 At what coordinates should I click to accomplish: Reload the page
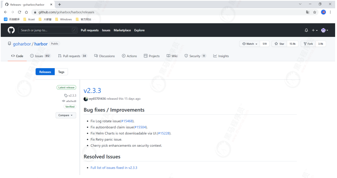(20, 12)
